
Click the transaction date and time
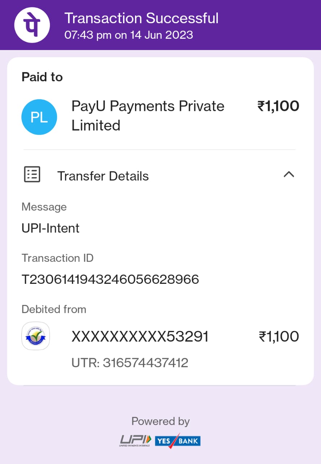pyautogui.click(x=128, y=35)
